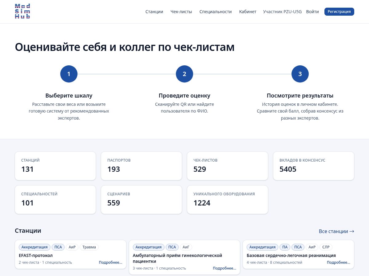Image resolution: width=369 pixels, height=276 pixels.
Task: Click ПСА tag on reanimation card
Action: (298, 247)
